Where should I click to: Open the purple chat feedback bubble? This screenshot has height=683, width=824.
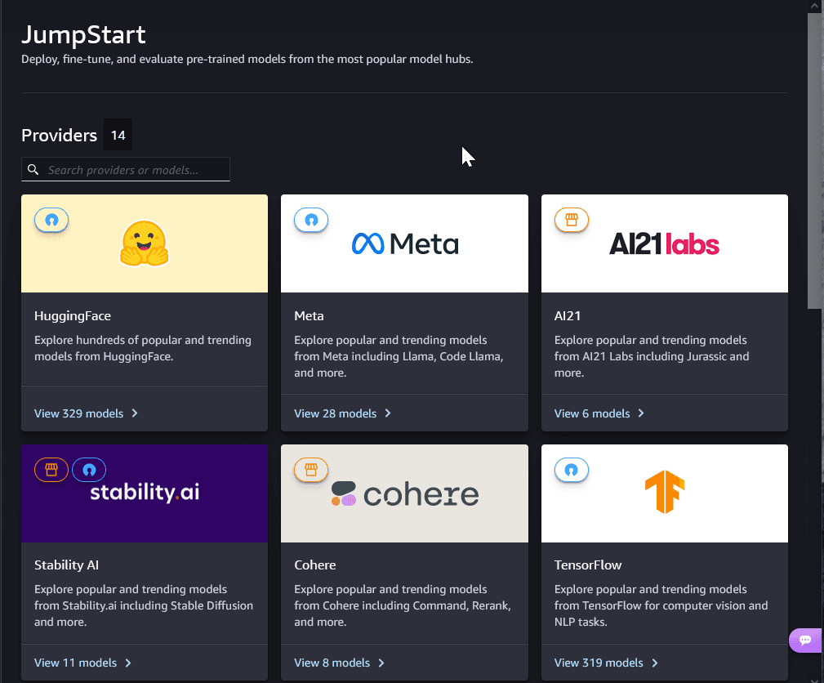pyautogui.click(x=805, y=640)
